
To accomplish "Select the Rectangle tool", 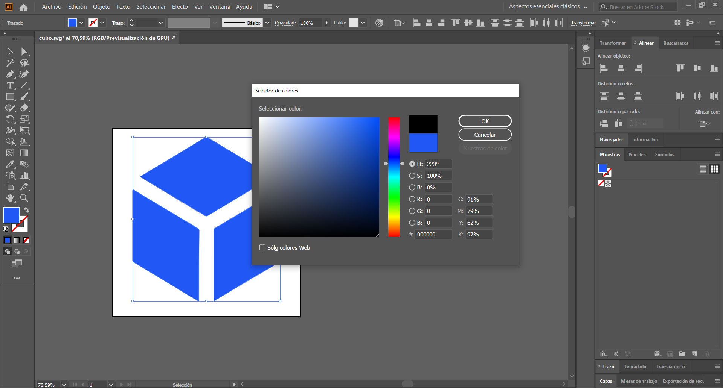I will (x=10, y=97).
